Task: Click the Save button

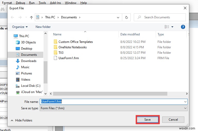Action: 147,120
